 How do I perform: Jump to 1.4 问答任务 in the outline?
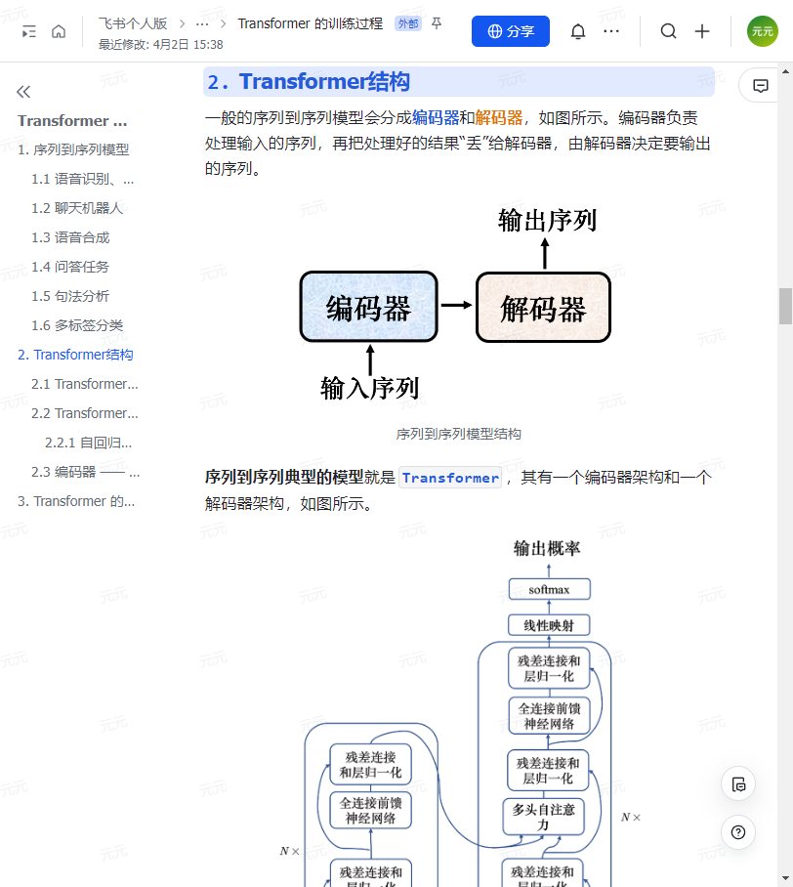click(67, 267)
